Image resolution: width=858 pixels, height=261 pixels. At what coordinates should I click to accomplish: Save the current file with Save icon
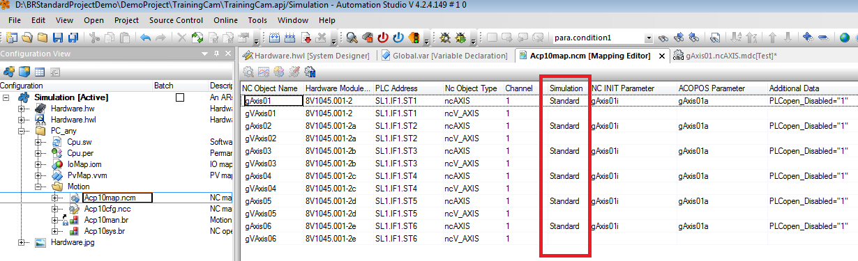[58, 38]
